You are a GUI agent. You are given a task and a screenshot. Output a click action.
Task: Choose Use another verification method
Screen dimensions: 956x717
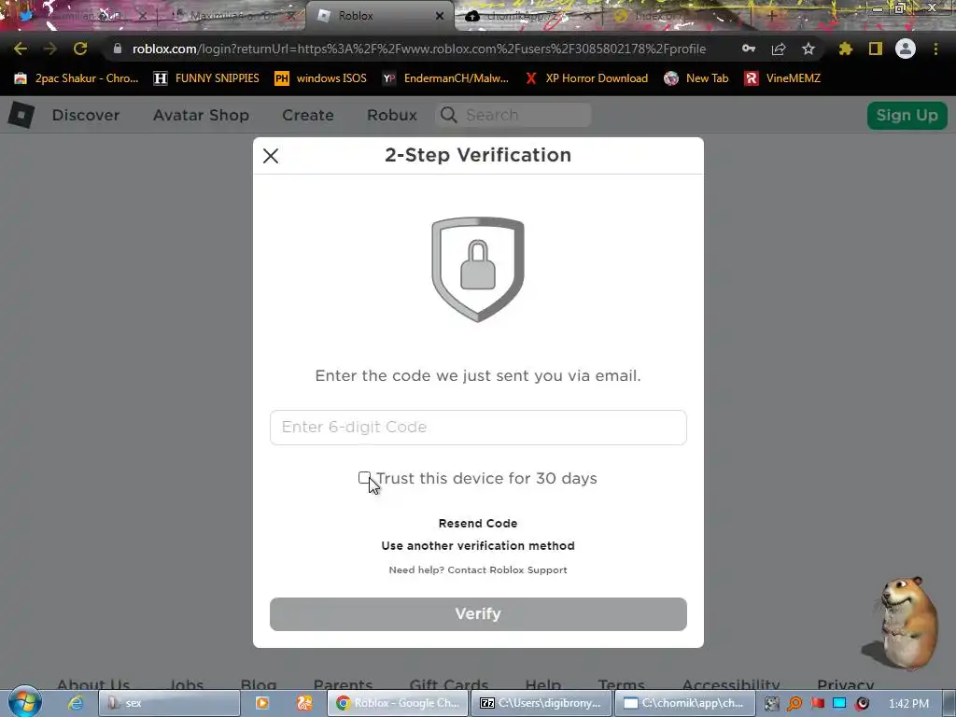[478, 545]
